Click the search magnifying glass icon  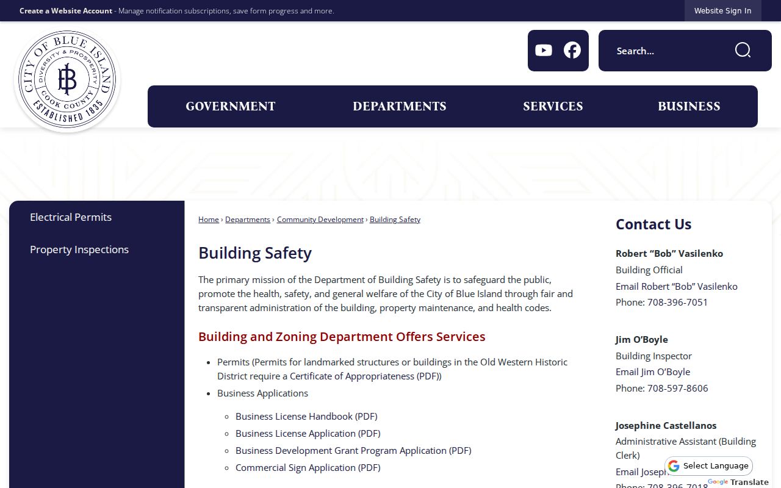point(743,50)
